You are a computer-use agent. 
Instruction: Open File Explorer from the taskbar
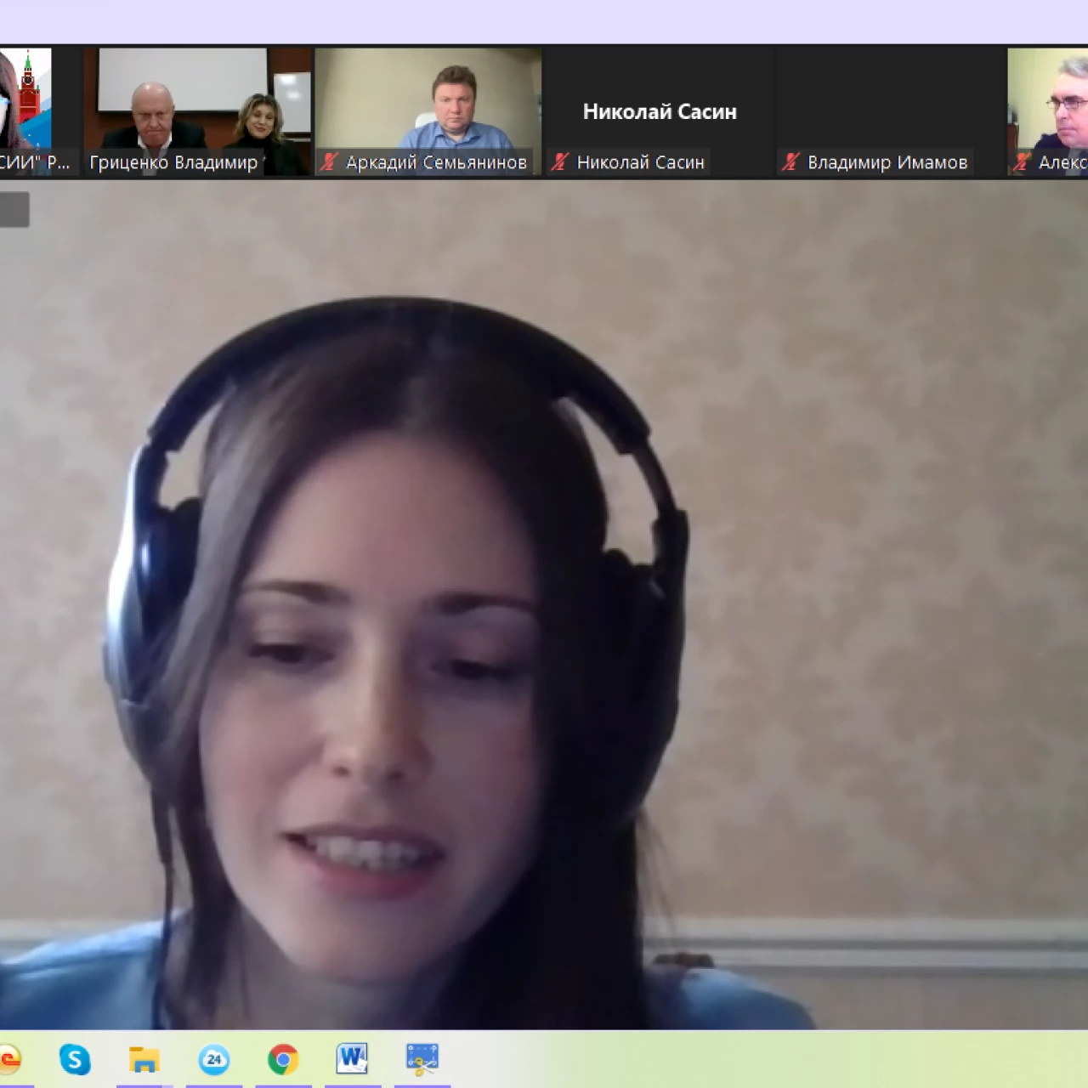click(x=144, y=1059)
